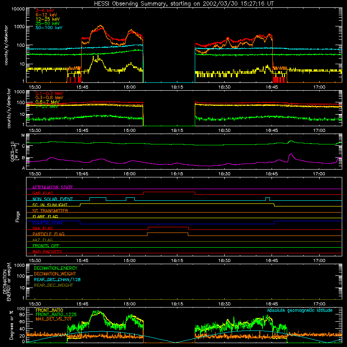Click the FRONT_RATIO legend label
347x347 pixels.
coord(49,310)
